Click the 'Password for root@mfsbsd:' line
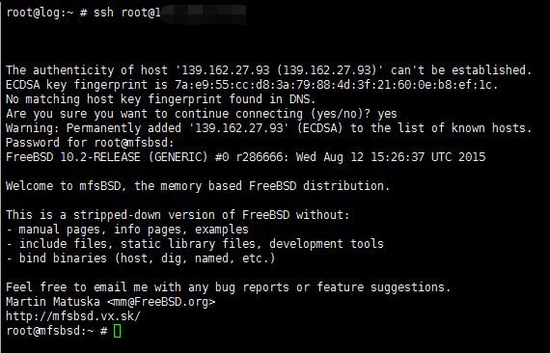Image resolution: width=550 pixels, height=353 pixels. click(90, 143)
